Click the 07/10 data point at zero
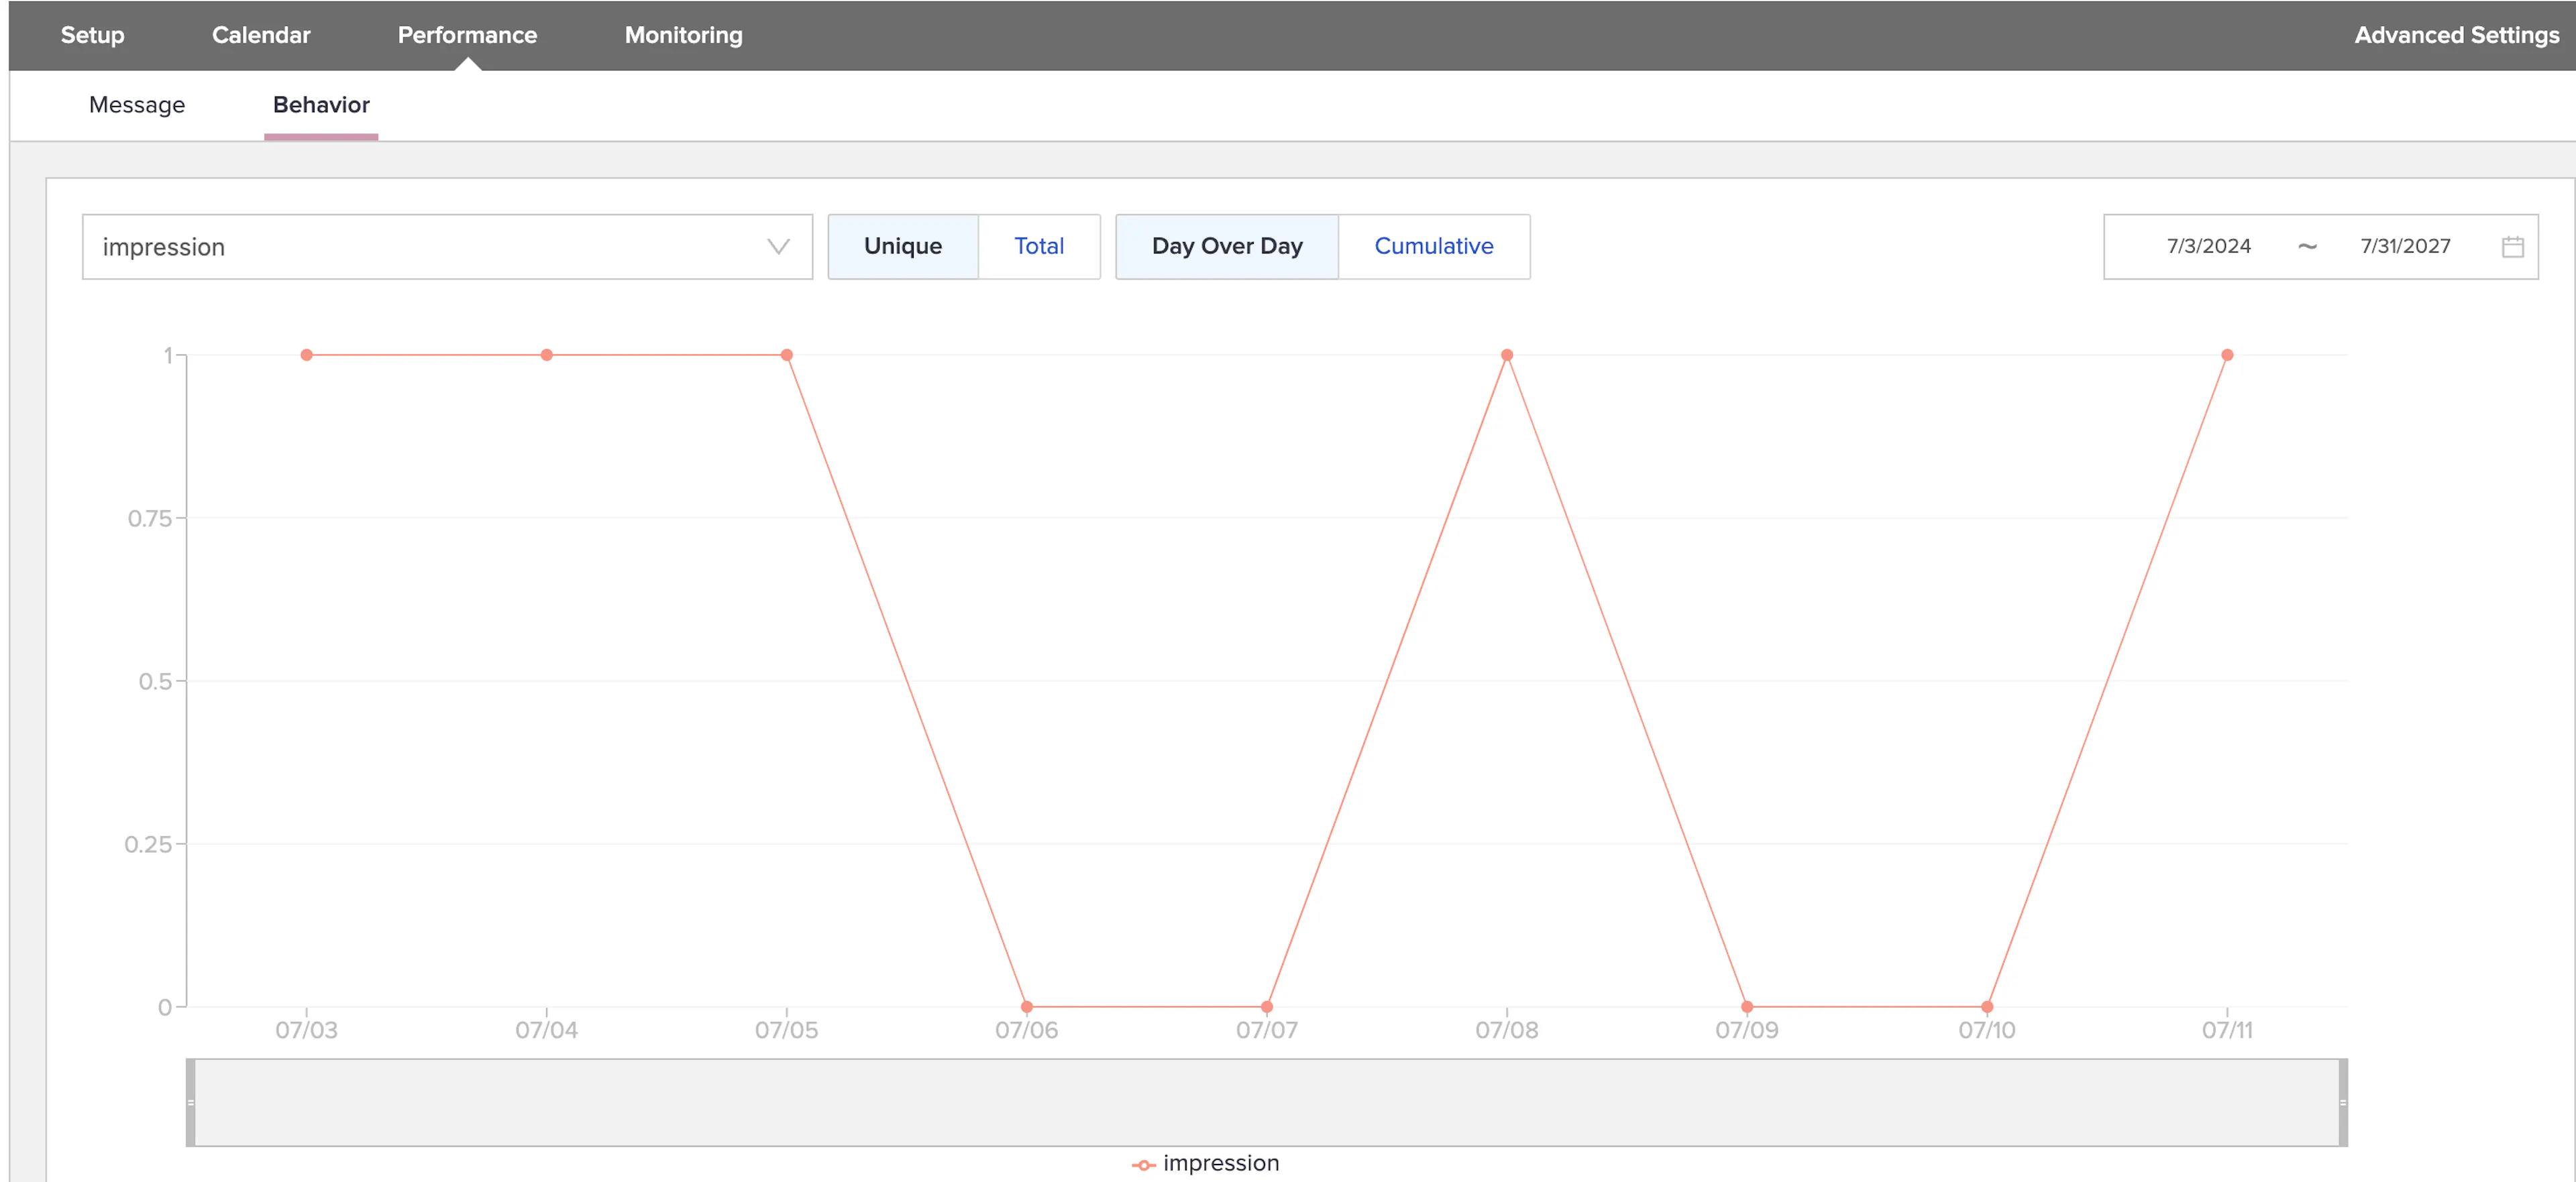The width and height of the screenshot is (2576, 1182). click(1986, 1006)
